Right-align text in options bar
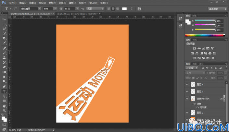 [x=118, y=9]
